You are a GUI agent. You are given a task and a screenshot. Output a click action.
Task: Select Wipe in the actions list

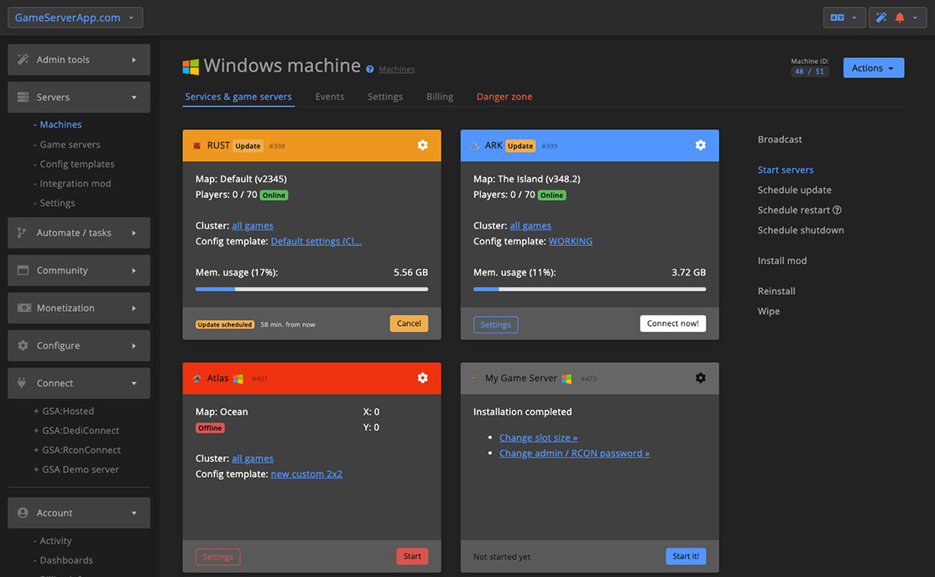769,311
